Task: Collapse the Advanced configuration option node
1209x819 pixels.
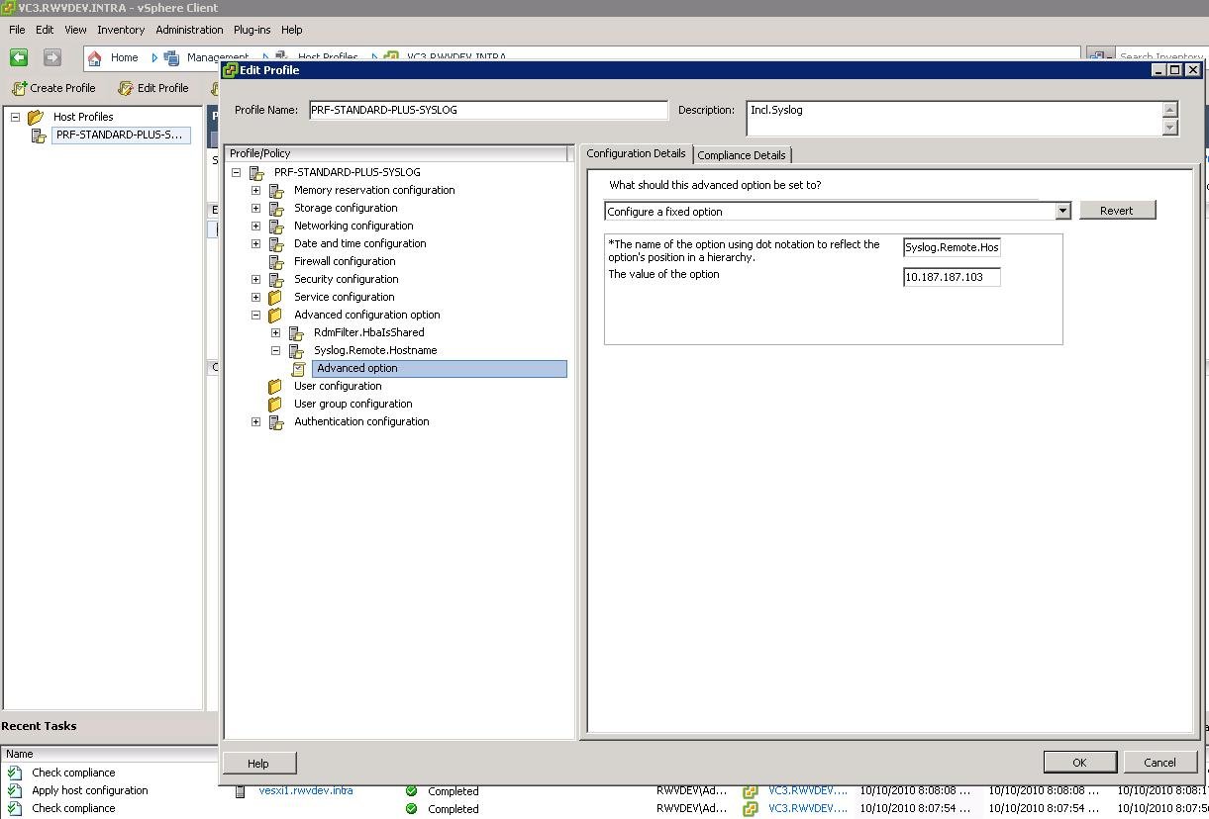Action: coord(255,315)
